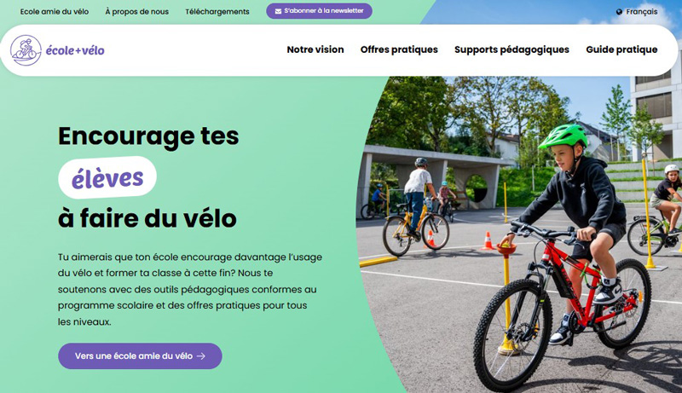This screenshot has height=393, width=682.
Task: Click the envelope icon in newsletter button
Action: [x=278, y=11]
